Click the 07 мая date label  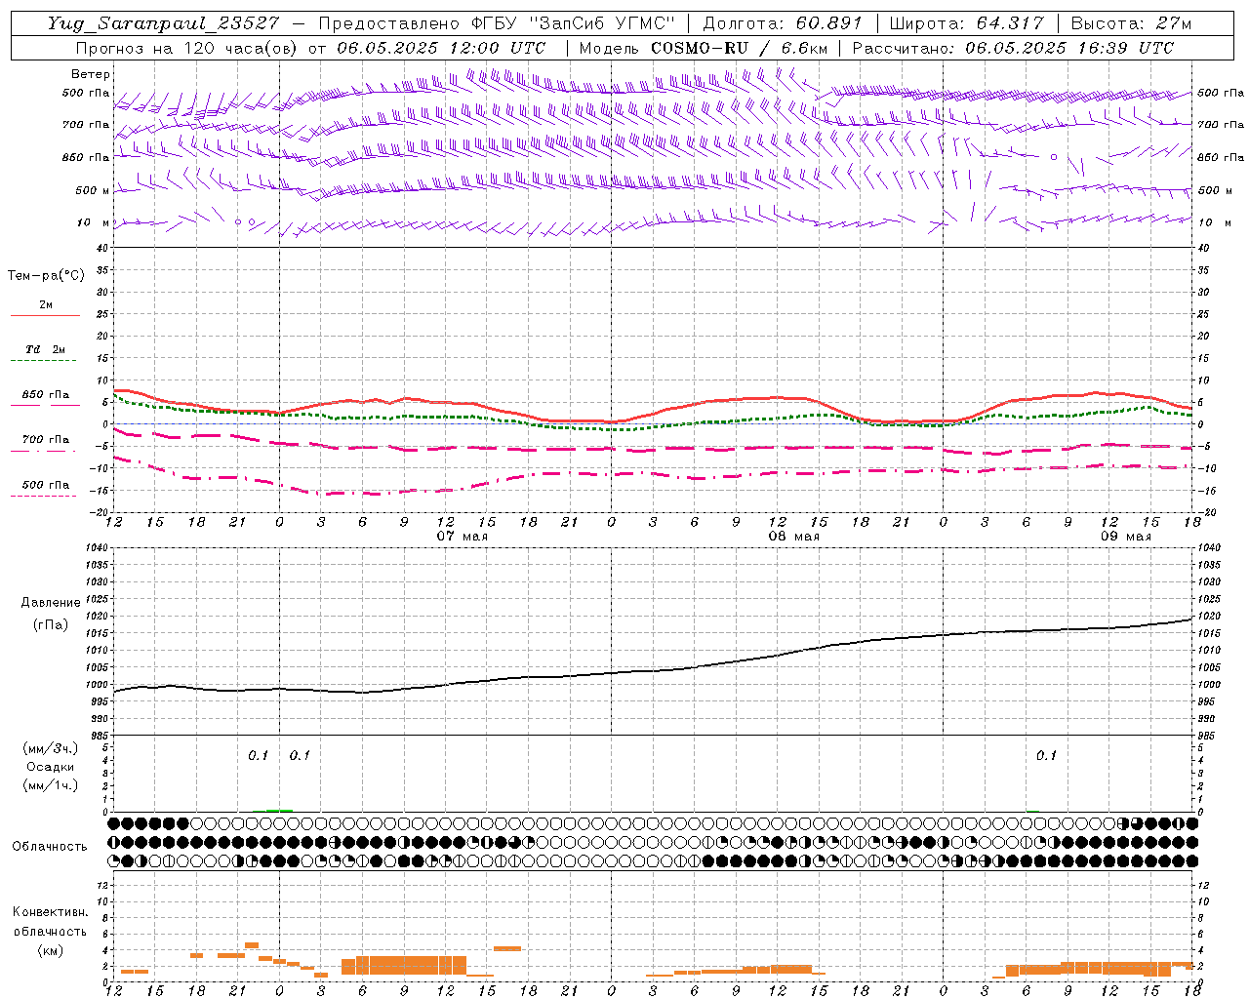pyautogui.click(x=462, y=537)
